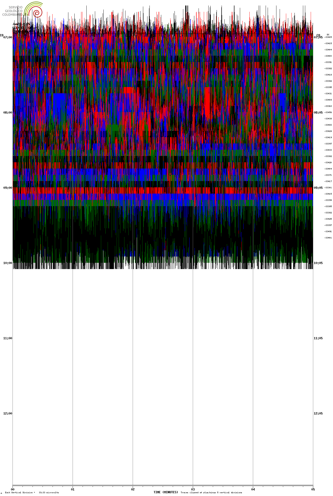Click the 02 minute tick on bottom axis
The height and width of the screenshot is (496, 333).
tap(133, 489)
